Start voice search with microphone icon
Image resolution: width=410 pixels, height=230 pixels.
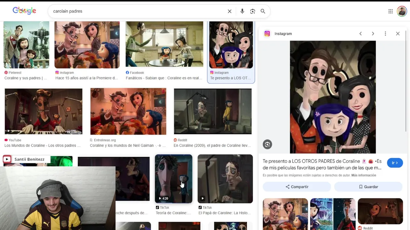click(242, 11)
